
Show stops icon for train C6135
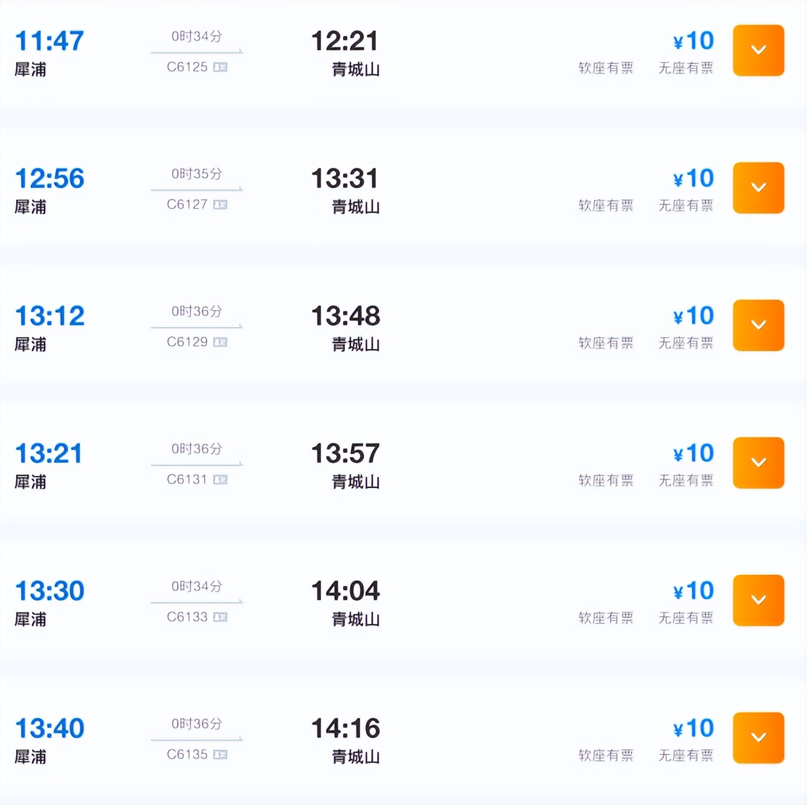click(x=220, y=755)
